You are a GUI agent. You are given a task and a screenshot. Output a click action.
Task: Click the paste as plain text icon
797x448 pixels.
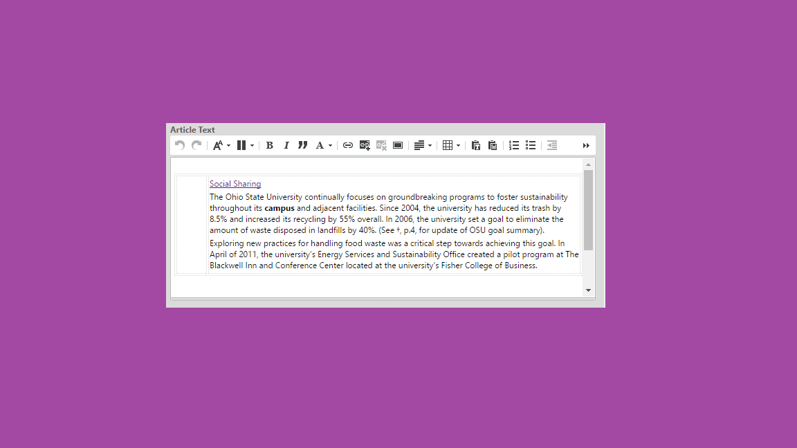click(x=476, y=145)
